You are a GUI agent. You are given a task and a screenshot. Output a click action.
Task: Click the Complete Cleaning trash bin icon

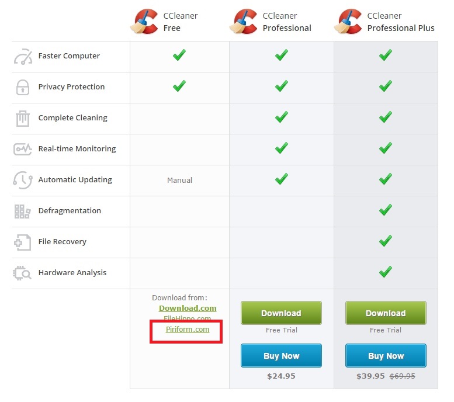coord(23,118)
